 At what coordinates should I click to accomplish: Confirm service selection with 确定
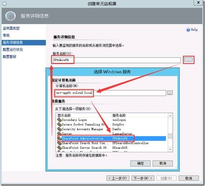[x=140, y=163]
